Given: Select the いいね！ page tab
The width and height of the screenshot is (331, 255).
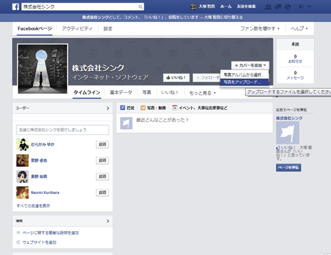Looking at the screenshot, I should pyautogui.click(x=169, y=93).
